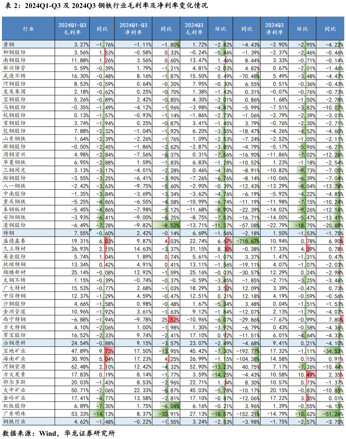Click the 抚顺特钢 row name

click(14, 264)
